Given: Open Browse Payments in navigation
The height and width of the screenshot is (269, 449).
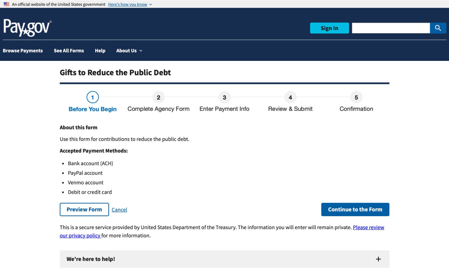Looking at the screenshot, I should (x=23, y=51).
